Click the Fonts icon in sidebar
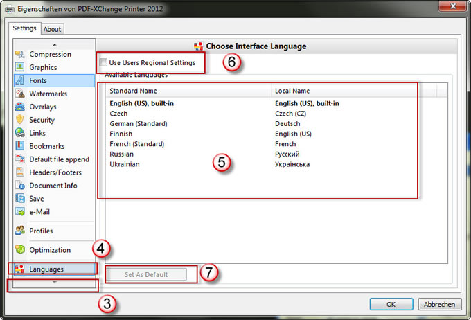 point(20,80)
